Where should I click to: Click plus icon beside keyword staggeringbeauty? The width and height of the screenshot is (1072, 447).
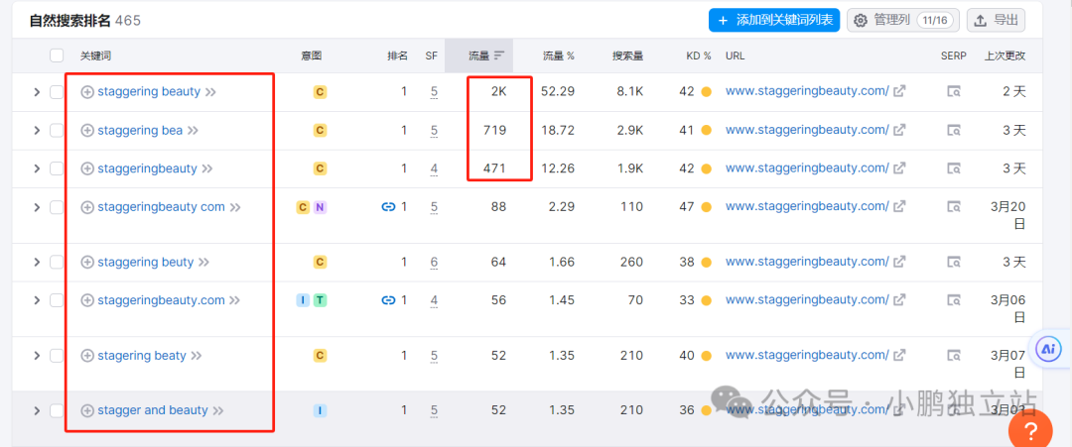point(86,168)
